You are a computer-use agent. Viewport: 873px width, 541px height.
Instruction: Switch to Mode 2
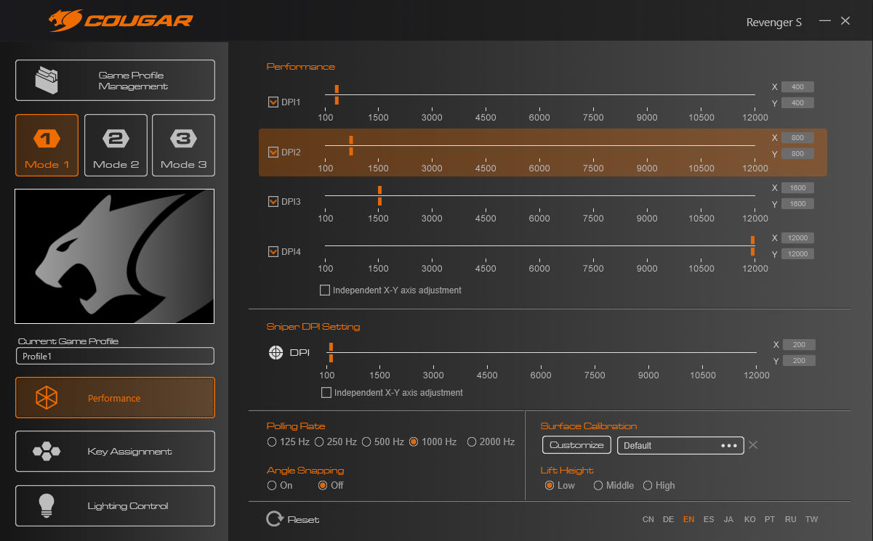point(116,145)
